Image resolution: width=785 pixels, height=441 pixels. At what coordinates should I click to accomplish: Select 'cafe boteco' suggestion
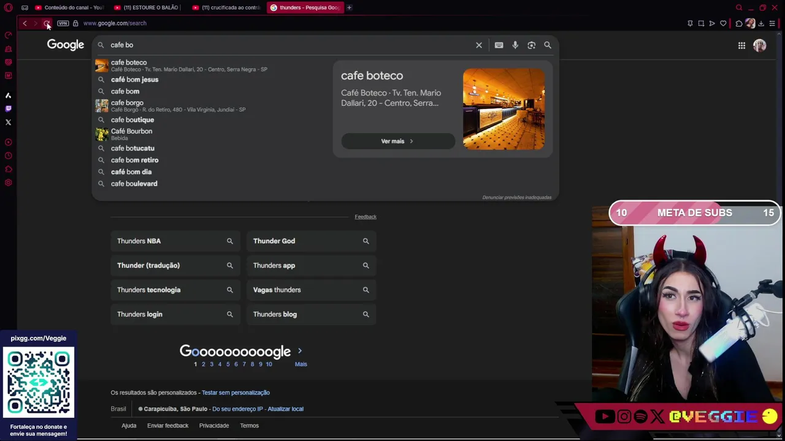pyautogui.click(x=212, y=66)
